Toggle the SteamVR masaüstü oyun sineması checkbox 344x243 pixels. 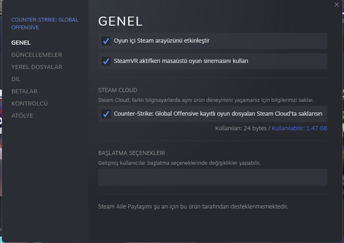pos(106,61)
